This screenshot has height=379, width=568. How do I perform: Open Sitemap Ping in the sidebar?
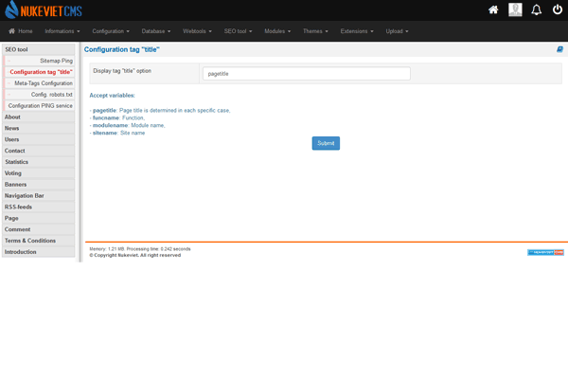[x=40, y=61]
